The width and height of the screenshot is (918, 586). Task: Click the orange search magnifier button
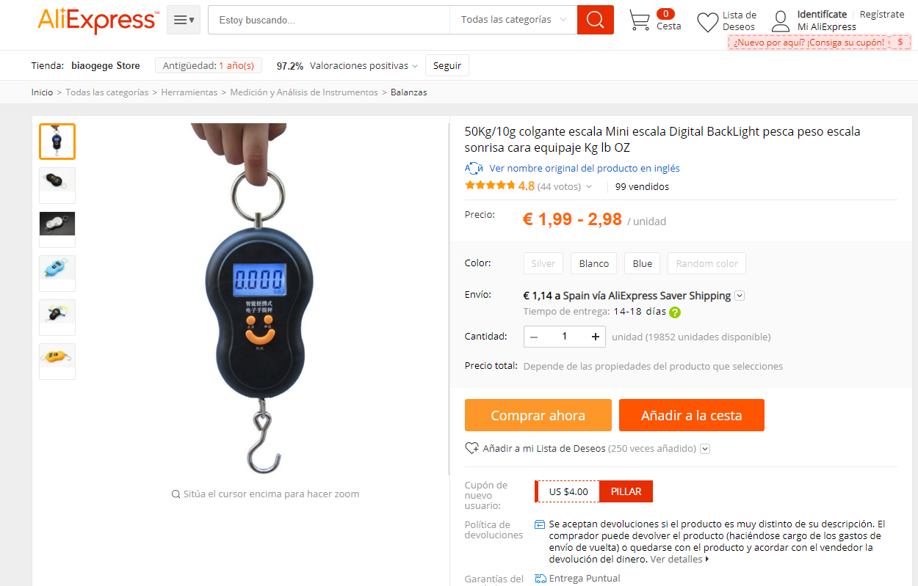coord(596,20)
